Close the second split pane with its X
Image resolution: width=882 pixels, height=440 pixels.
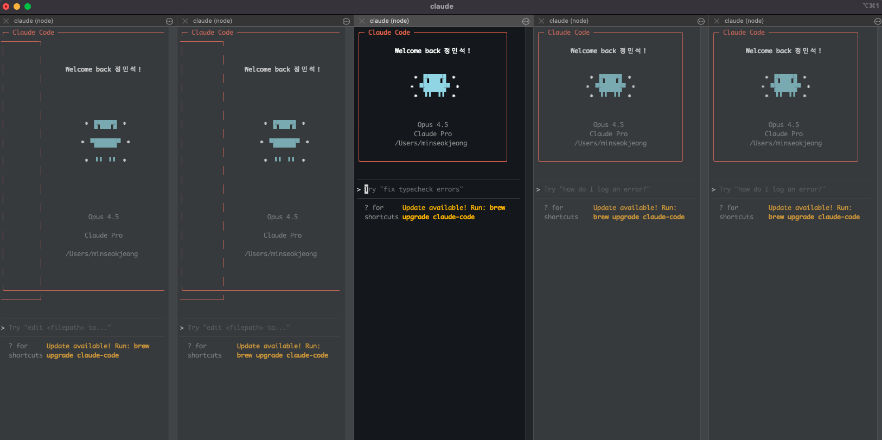[185, 21]
